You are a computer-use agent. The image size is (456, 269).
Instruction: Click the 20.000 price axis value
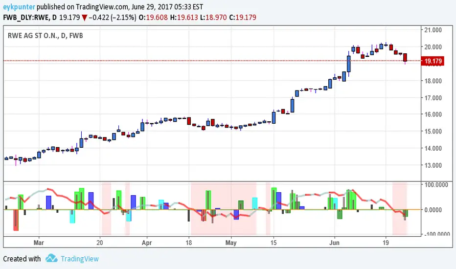click(x=433, y=47)
